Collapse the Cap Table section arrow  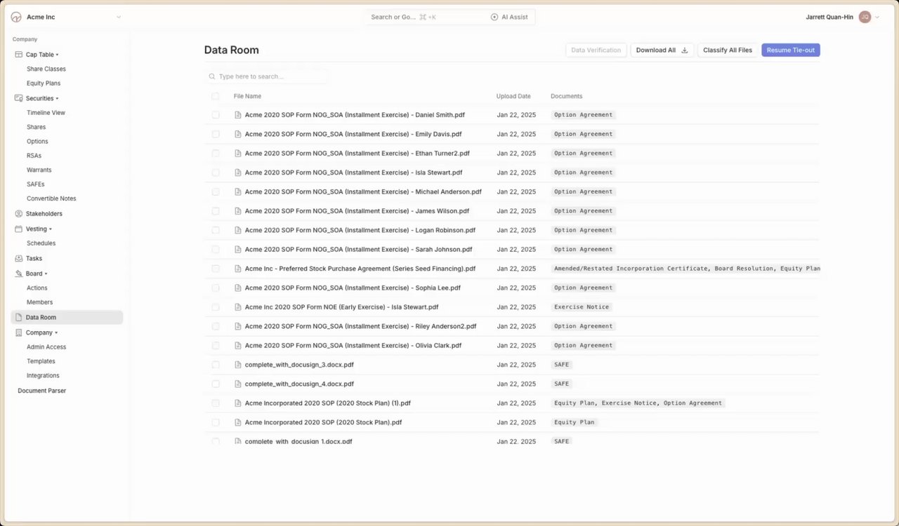click(x=58, y=55)
